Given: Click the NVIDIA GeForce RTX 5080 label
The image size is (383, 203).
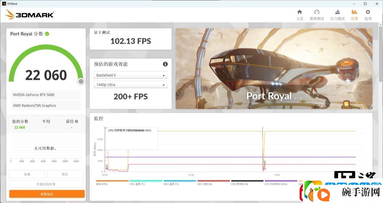Looking at the screenshot, I should point(46,95).
